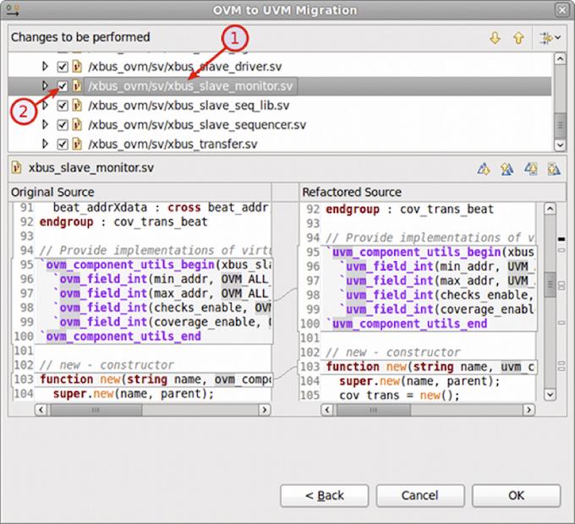Click the second compare viewer toolbar icon
Viewport: 575px width, 524px height.
click(x=507, y=168)
